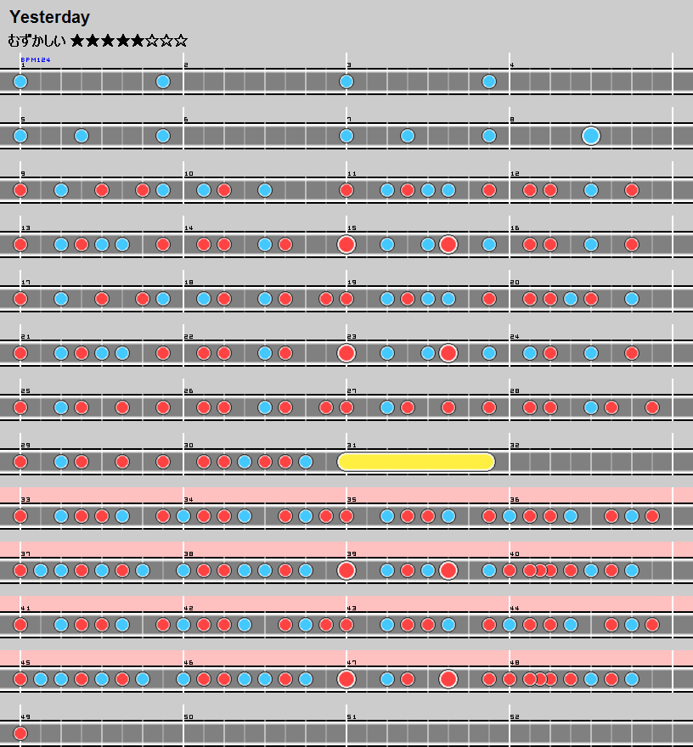The image size is (693, 747).
Task: Select the Yesterday song title
Action: (x=49, y=17)
